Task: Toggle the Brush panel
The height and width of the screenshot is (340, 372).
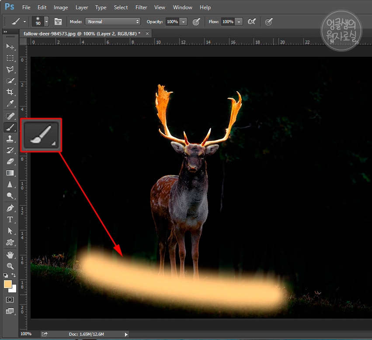Action: click(x=58, y=21)
